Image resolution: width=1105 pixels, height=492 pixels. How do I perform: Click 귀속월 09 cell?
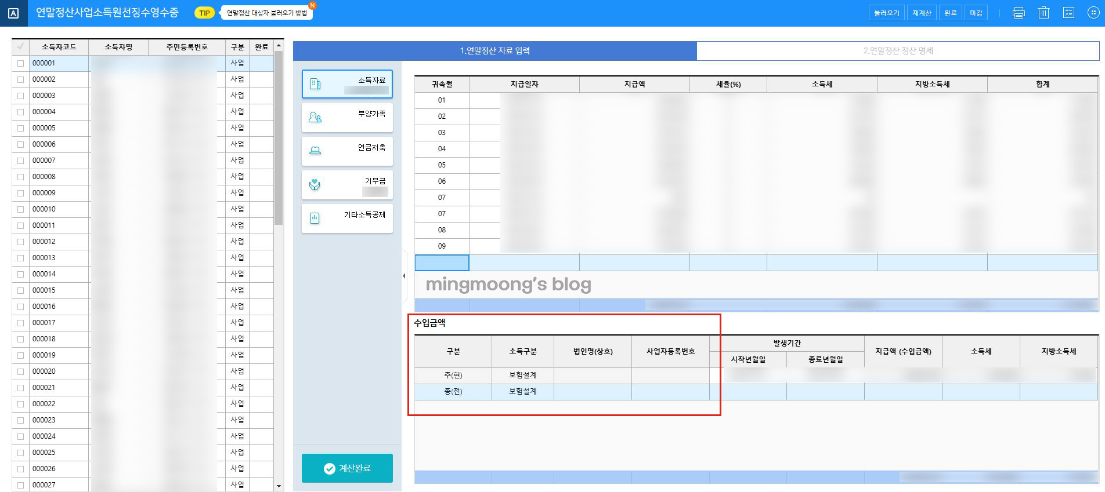click(x=442, y=246)
